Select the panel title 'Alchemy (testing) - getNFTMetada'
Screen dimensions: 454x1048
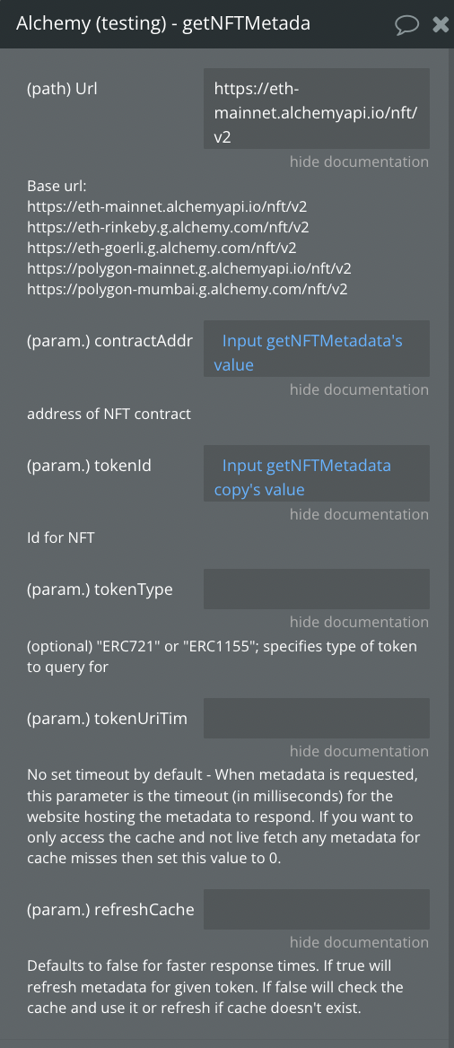tap(163, 24)
